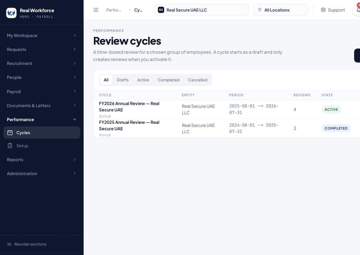Click the Support lifebuoy icon
Screen dimensions: 360x255
(323, 10)
